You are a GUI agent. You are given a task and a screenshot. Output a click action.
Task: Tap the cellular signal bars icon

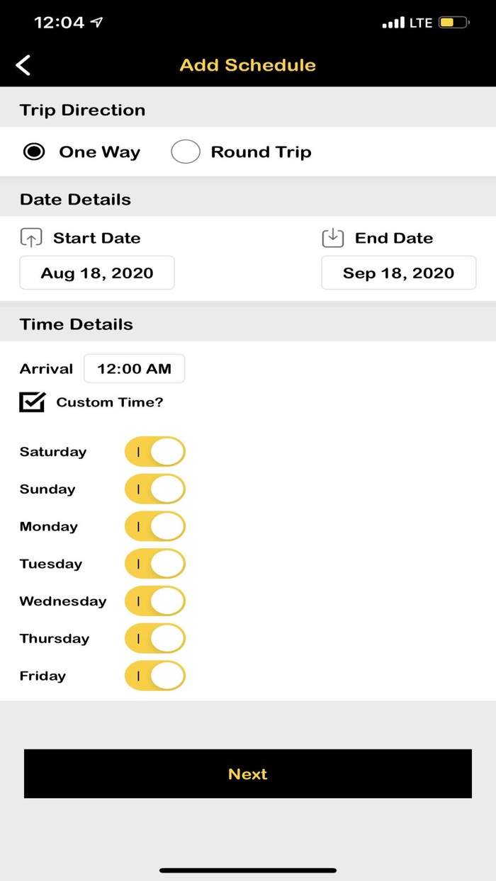(x=393, y=23)
